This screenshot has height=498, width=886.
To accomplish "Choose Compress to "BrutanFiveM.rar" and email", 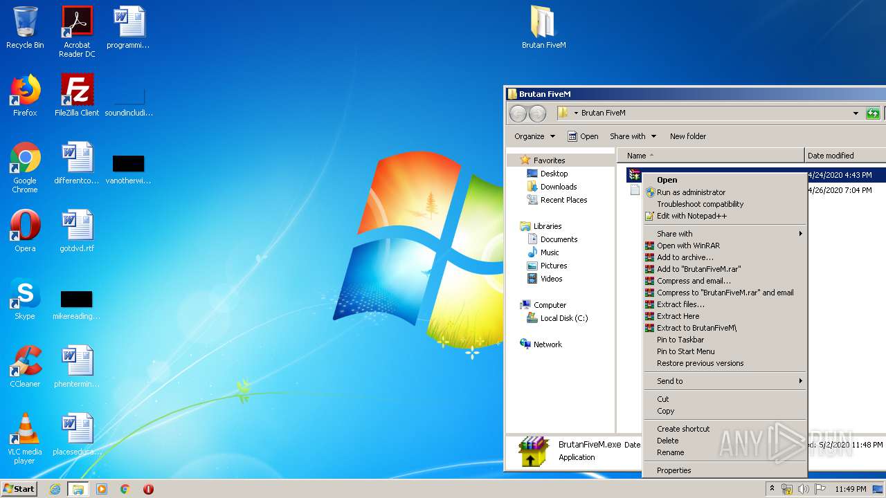I will tap(725, 293).
